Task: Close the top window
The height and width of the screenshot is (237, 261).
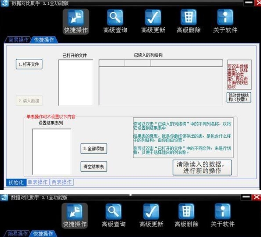Action: 257,3
